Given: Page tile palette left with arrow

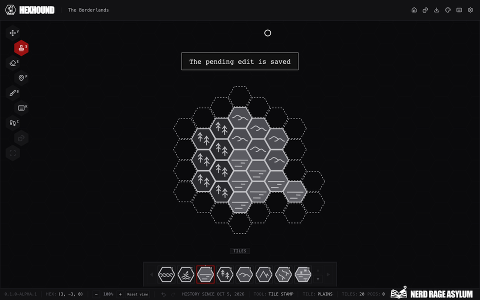Looking at the screenshot, I should (x=151, y=274).
